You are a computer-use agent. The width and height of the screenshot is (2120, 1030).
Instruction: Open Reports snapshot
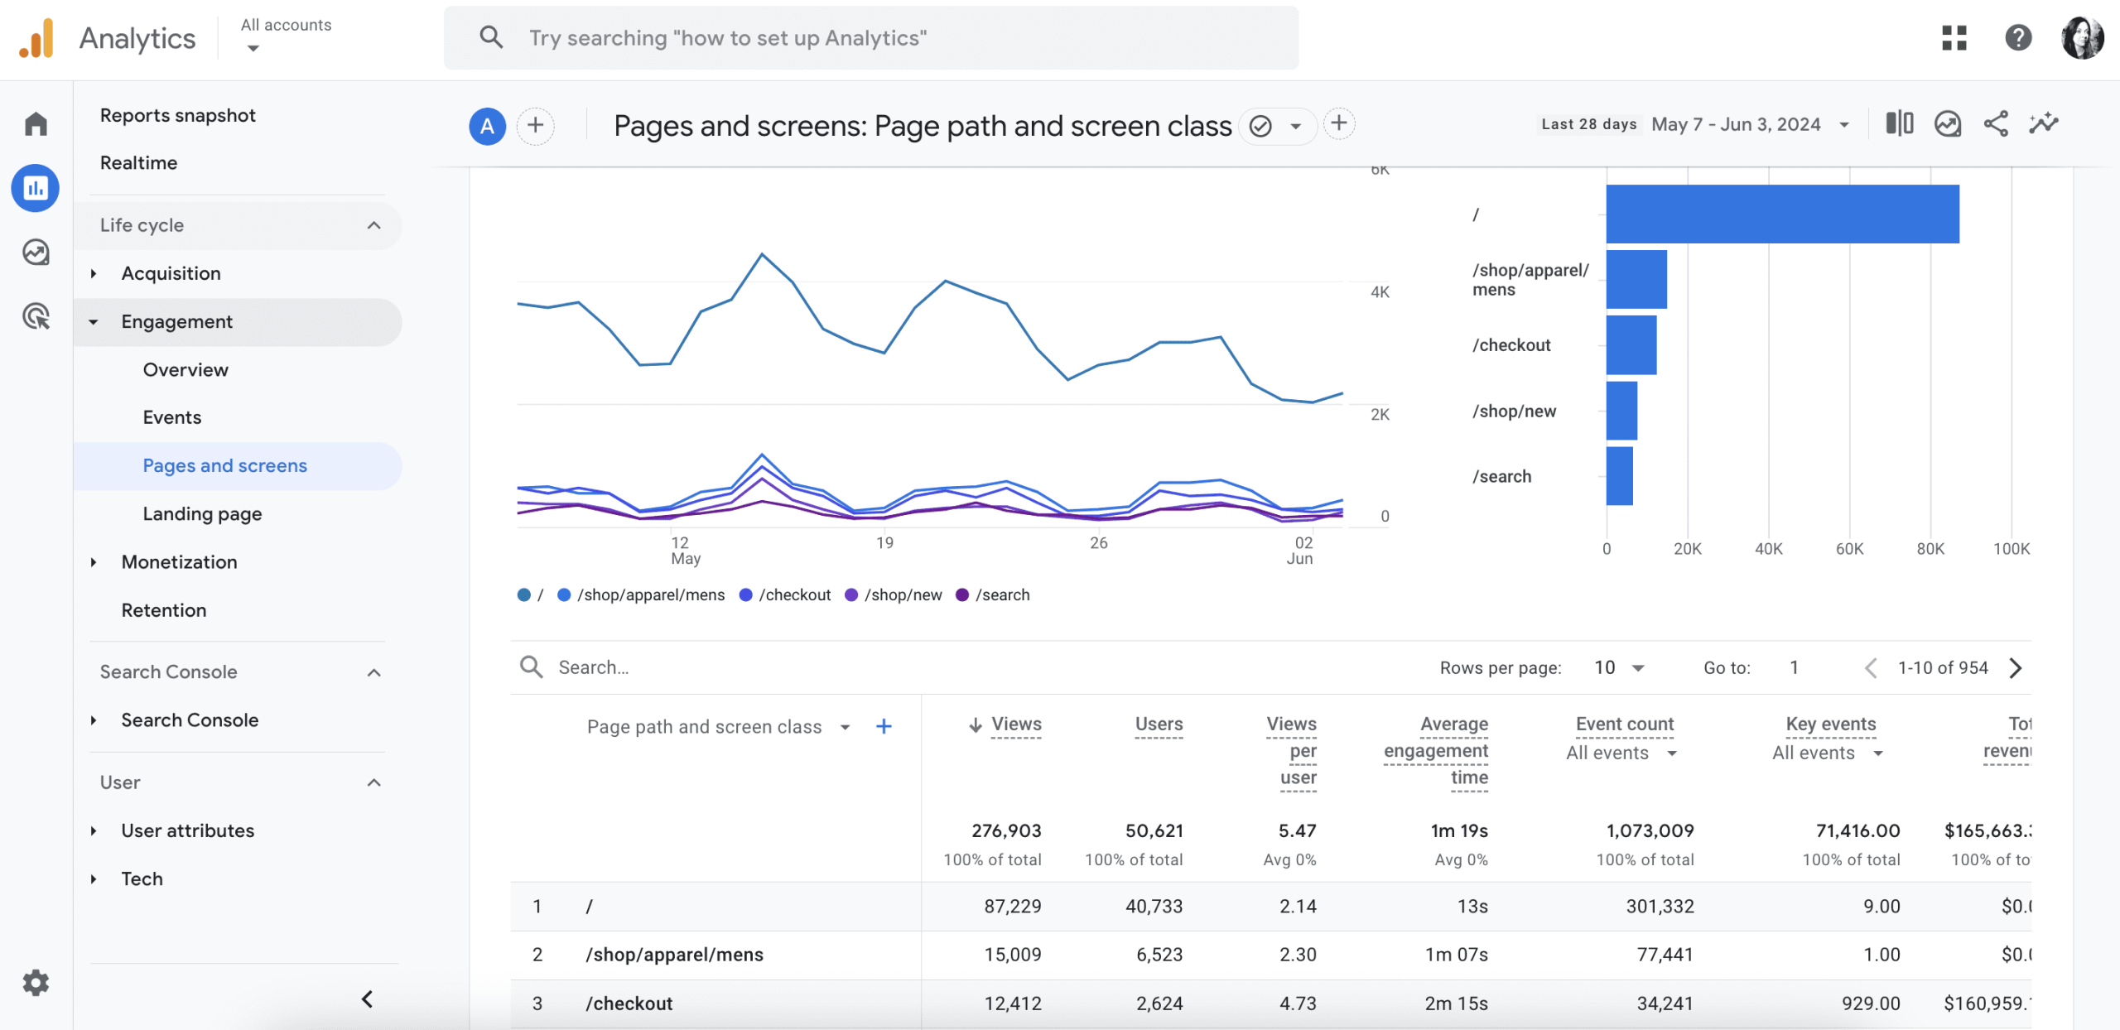click(x=177, y=115)
